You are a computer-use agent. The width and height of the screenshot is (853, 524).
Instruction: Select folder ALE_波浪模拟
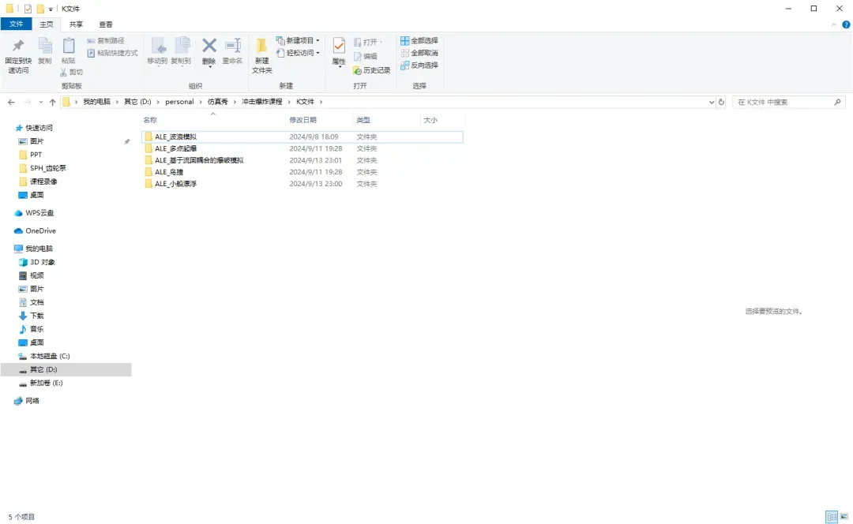pos(302,137)
